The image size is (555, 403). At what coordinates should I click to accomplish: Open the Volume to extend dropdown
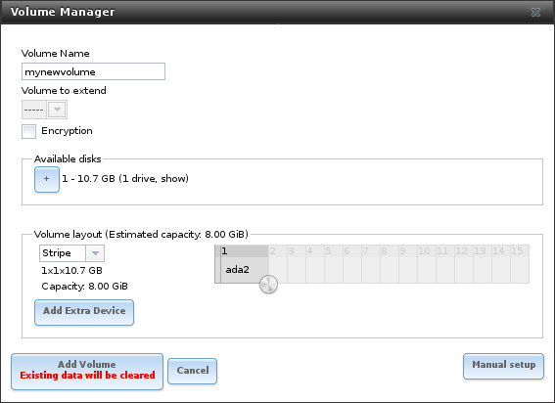[x=44, y=110]
